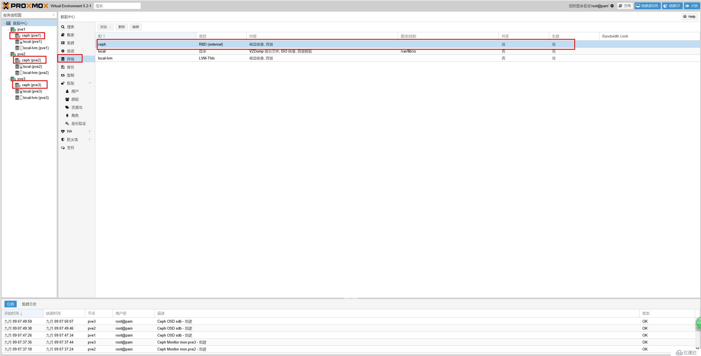
Task: Switch to the 任务 tab
Action: point(11,304)
